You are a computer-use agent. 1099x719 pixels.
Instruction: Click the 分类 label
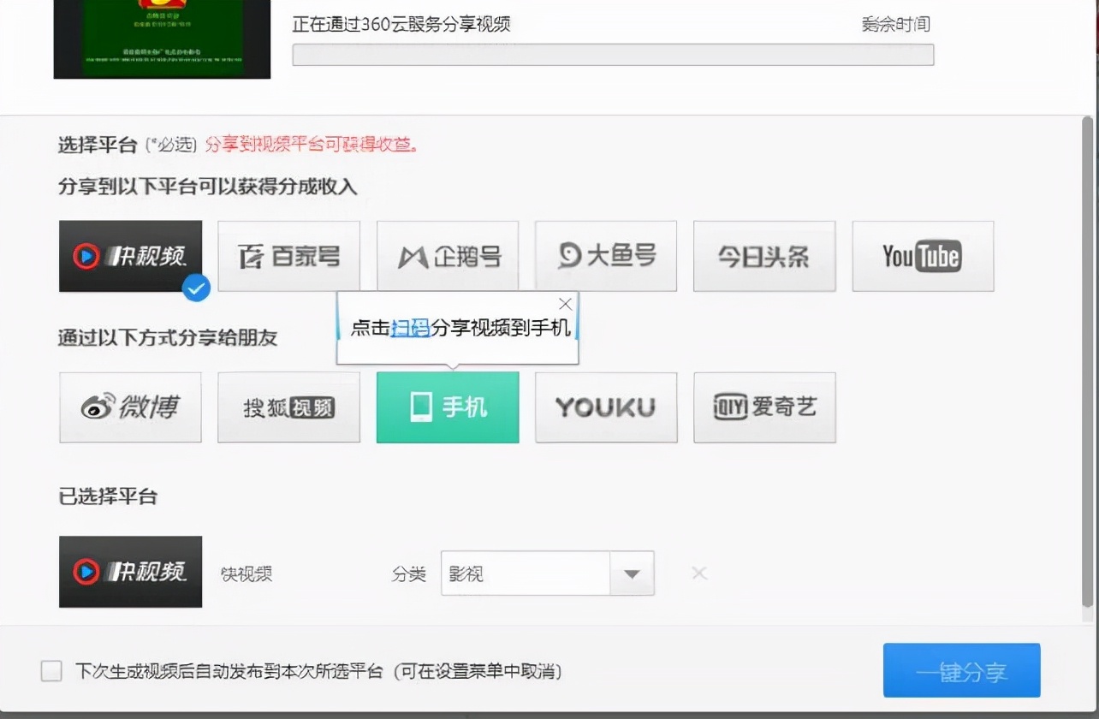[409, 573]
